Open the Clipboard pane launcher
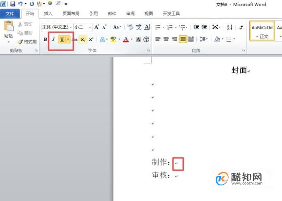Image resolution: width=282 pixels, height=201 pixels. pyautogui.click(x=36, y=51)
